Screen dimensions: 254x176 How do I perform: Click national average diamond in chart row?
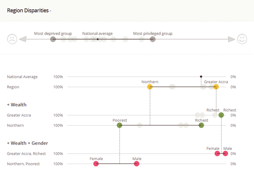201,76
